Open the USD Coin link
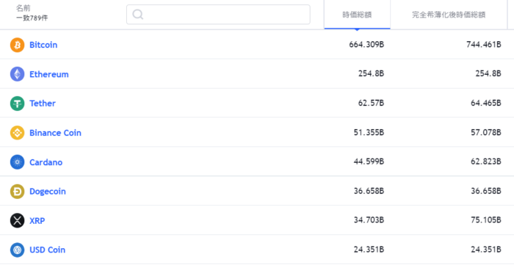 [x=48, y=250]
